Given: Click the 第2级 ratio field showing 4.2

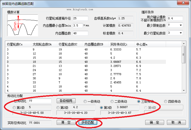Looking at the screenshot, I should click(x=84, y=107).
